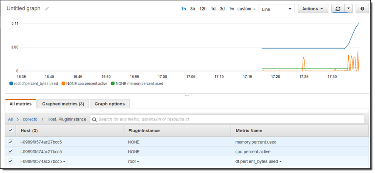Open the help question mark icon
This screenshot has width=375, height=173.
362,9
